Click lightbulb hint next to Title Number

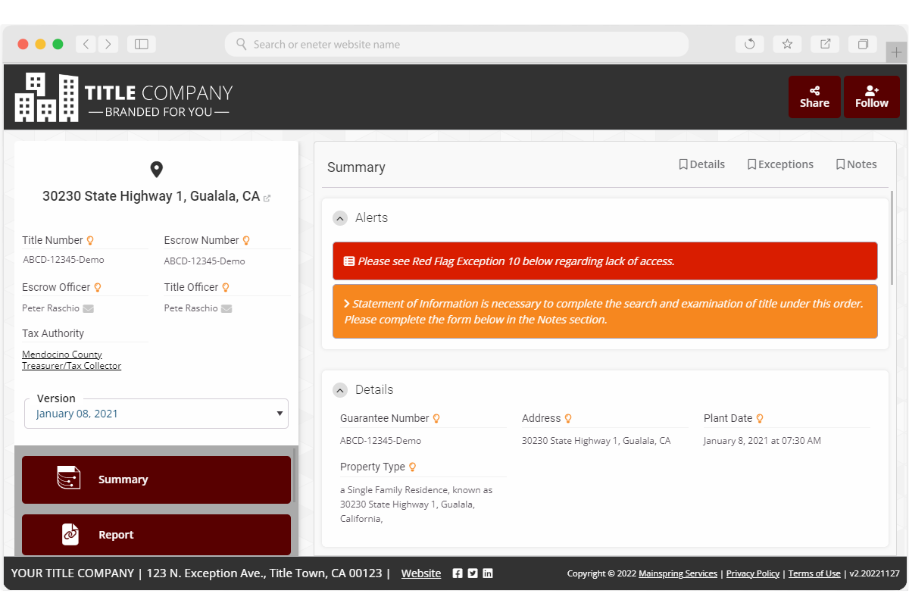coord(90,241)
